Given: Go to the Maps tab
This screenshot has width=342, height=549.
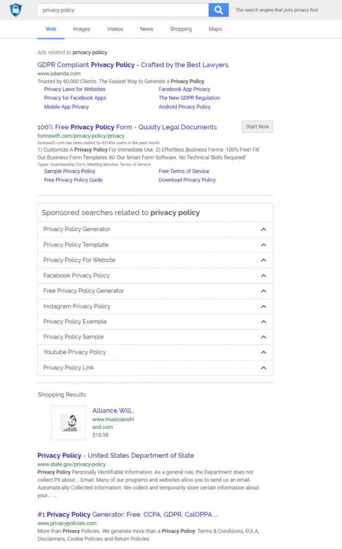Looking at the screenshot, I should click(215, 29).
